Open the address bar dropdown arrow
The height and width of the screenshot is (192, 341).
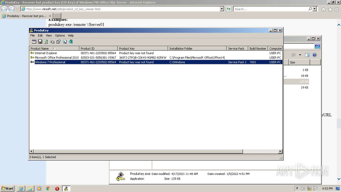point(222,9)
